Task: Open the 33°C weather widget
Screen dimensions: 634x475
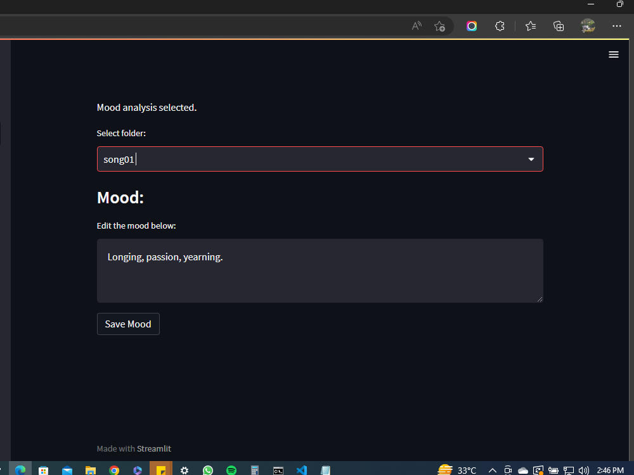Action: click(457, 470)
